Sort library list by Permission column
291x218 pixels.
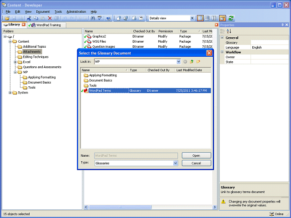[167, 31]
